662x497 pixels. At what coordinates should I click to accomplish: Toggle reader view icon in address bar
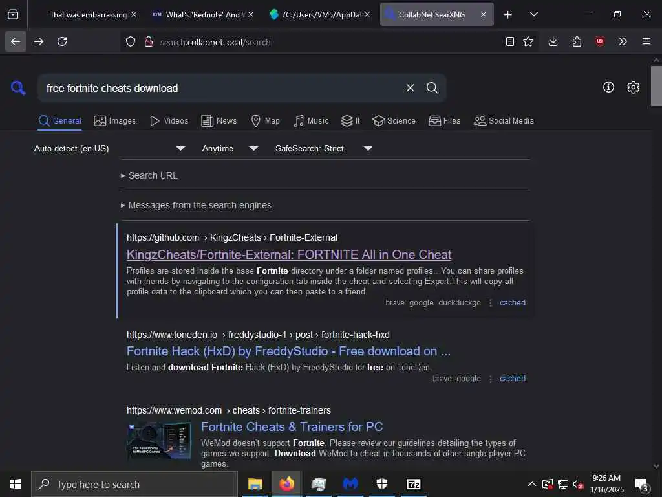[510, 41]
